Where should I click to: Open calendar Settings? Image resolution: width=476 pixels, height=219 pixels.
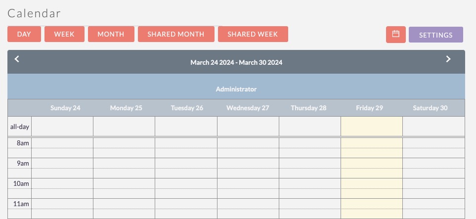[435, 35]
